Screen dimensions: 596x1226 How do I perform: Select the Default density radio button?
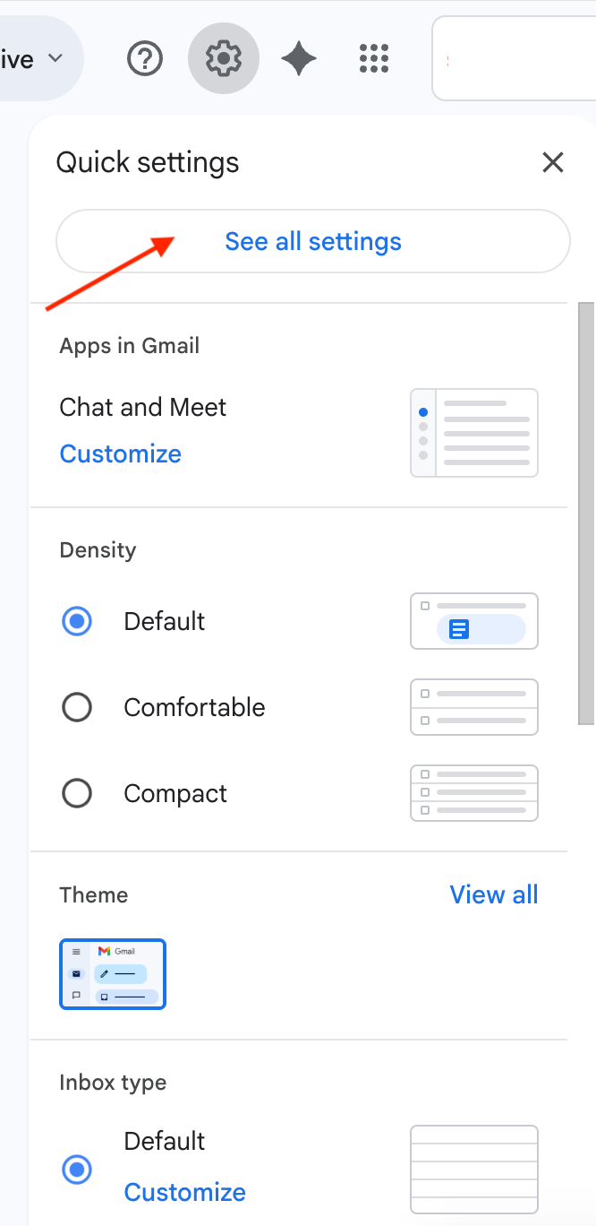click(77, 621)
